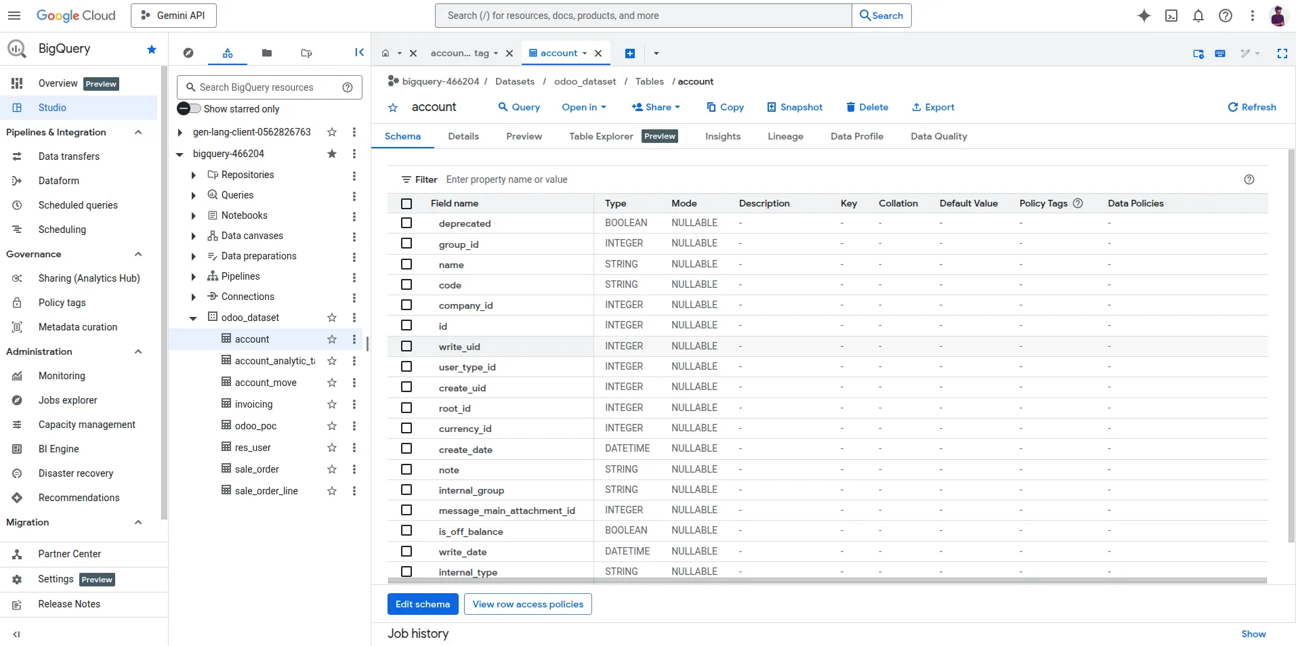Click the new tab plus icon

coord(629,53)
